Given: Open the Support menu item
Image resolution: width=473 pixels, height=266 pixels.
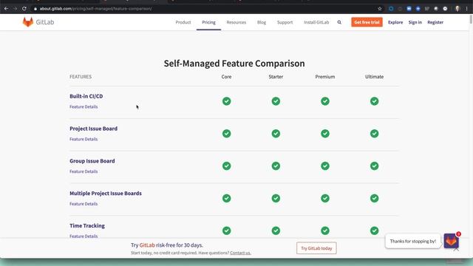Looking at the screenshot, I should [285, 22].
